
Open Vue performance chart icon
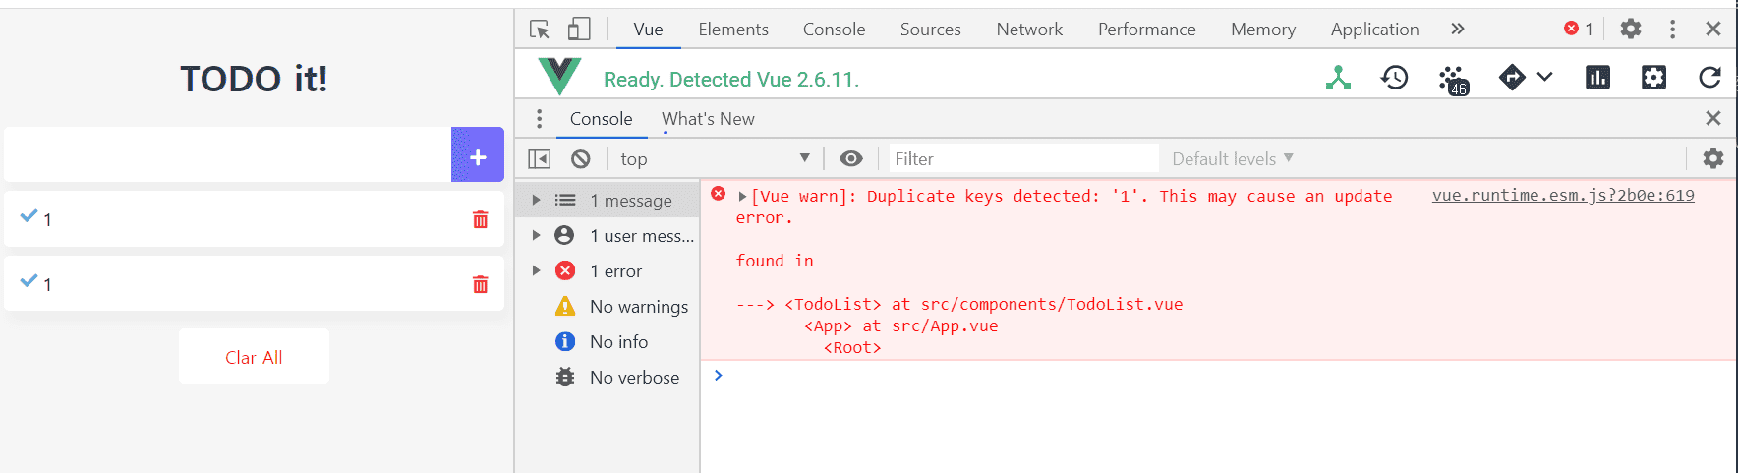(x=1597, y=78)
